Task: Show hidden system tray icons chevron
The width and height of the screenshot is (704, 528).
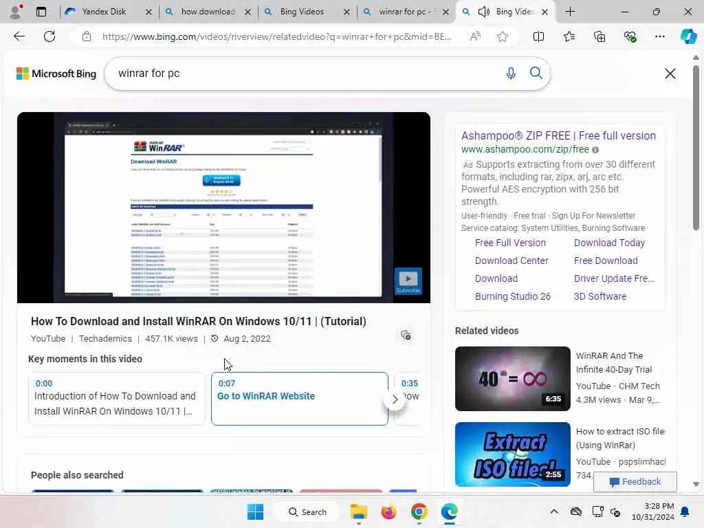Action: click(554, 511)
